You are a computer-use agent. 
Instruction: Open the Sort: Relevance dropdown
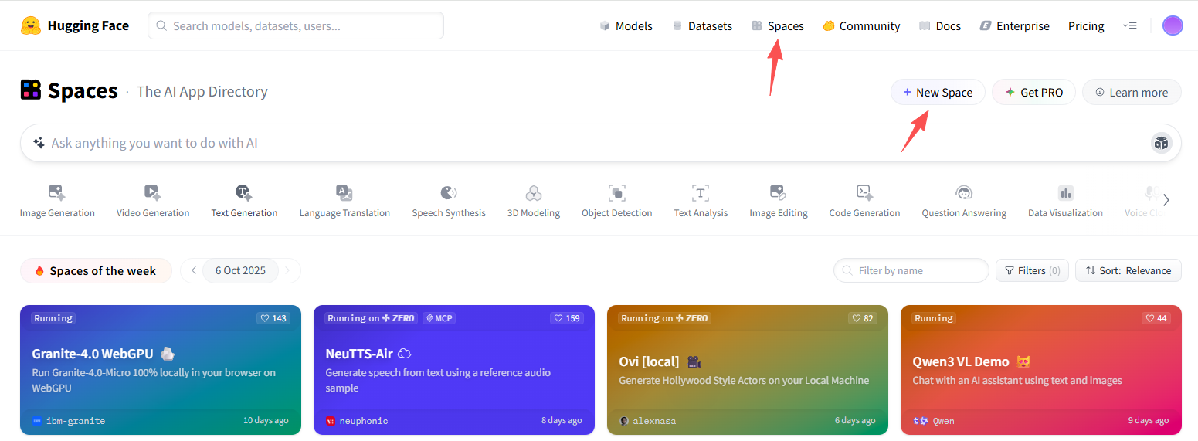1128,270
